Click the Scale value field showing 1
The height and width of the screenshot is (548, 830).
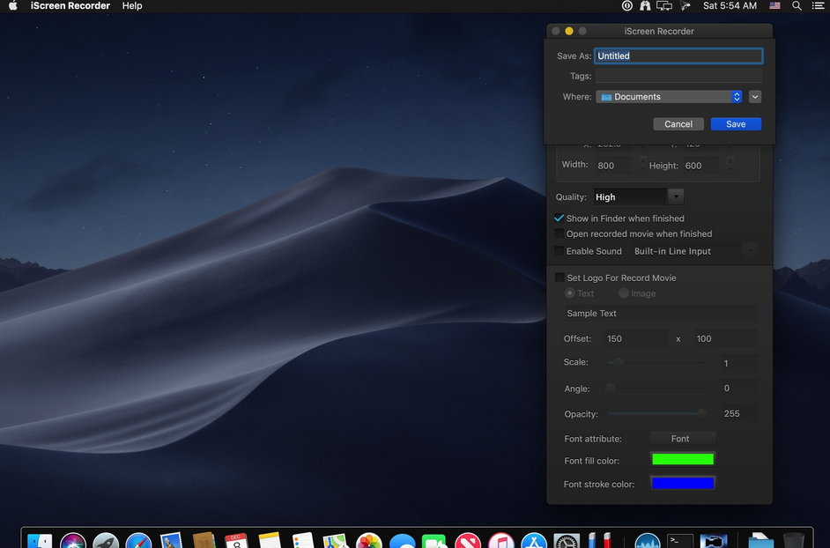739,363
